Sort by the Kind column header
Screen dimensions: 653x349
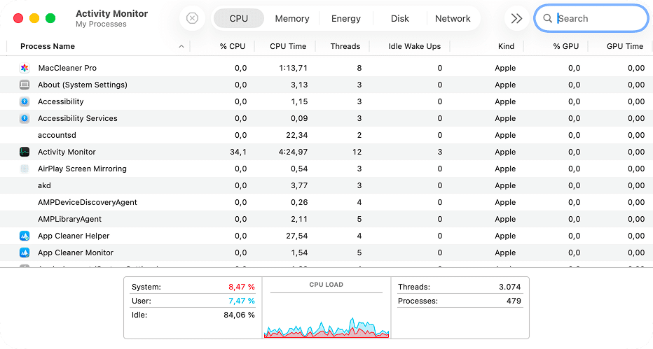(506, 46)
